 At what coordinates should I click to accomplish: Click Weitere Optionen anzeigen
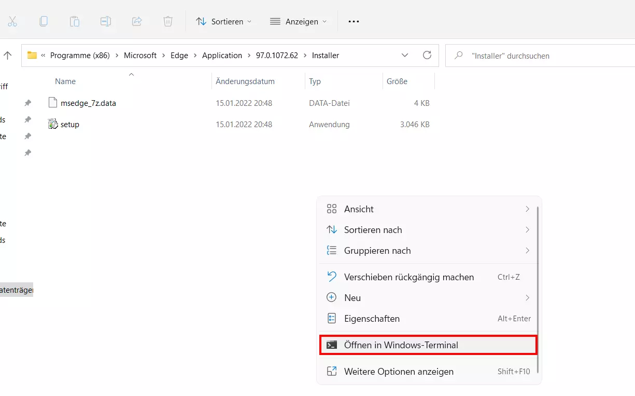tap(398, 372)
